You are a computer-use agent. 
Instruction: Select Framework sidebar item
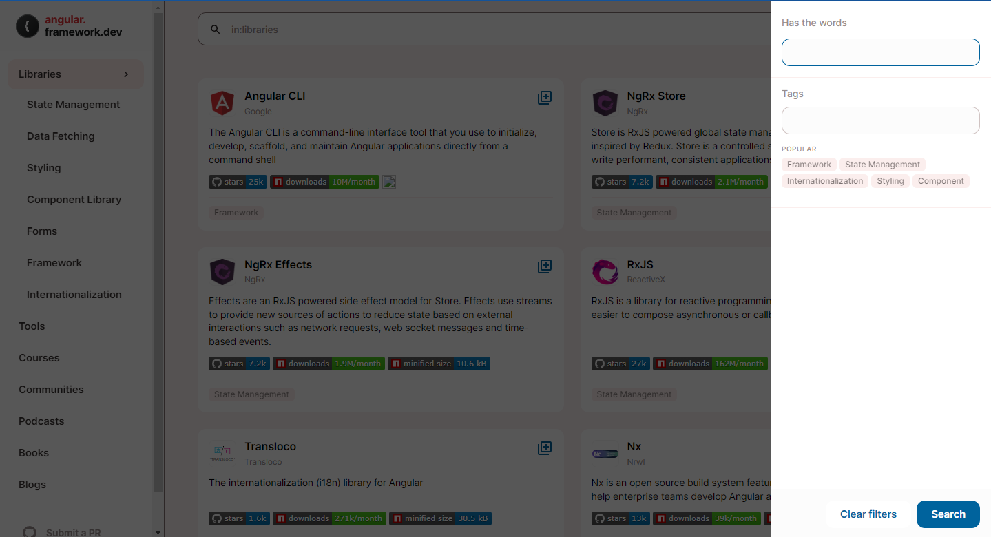[x=54, y=263]
